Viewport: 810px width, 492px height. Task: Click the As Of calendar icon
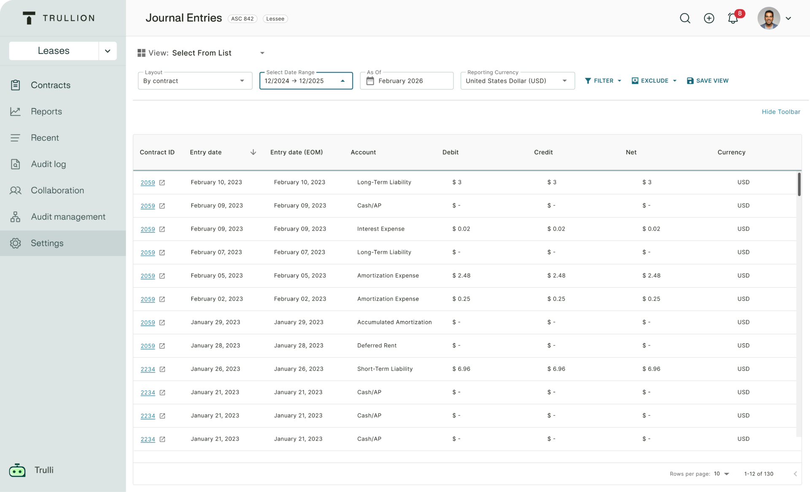(370, 81)
